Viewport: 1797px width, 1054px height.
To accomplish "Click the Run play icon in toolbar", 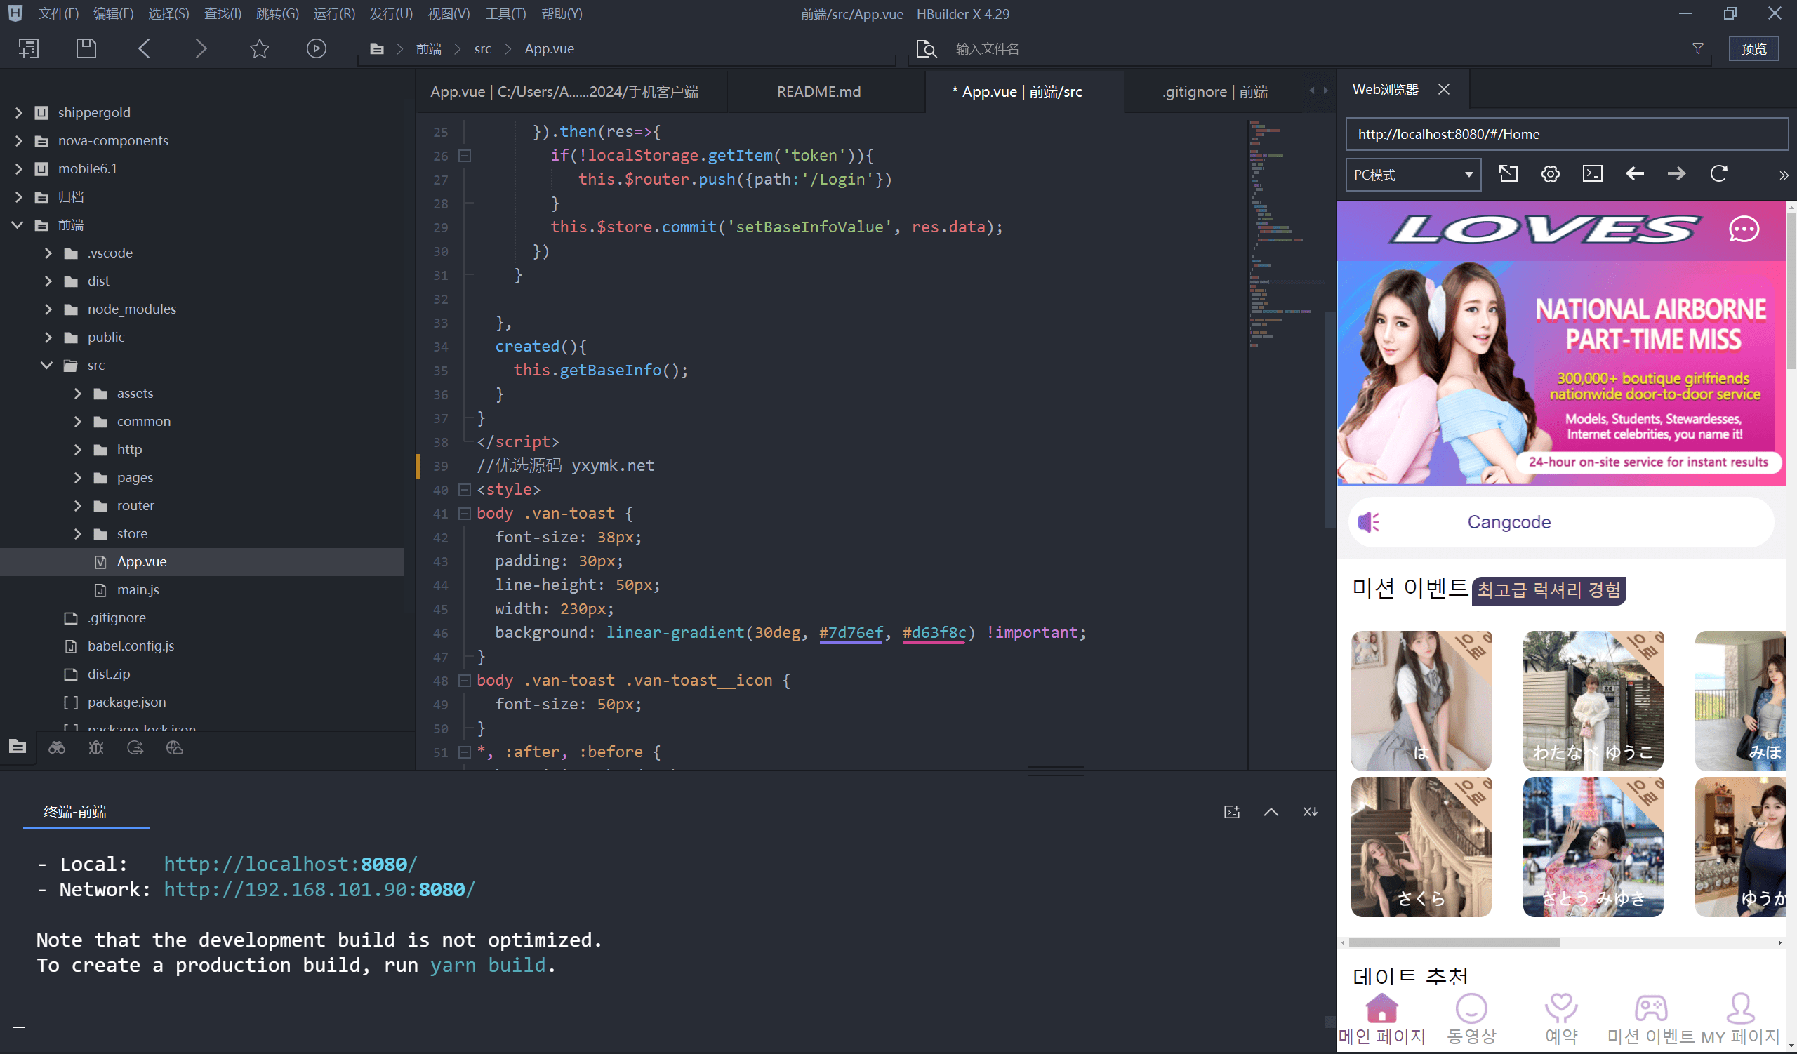I will click(316, 48).
